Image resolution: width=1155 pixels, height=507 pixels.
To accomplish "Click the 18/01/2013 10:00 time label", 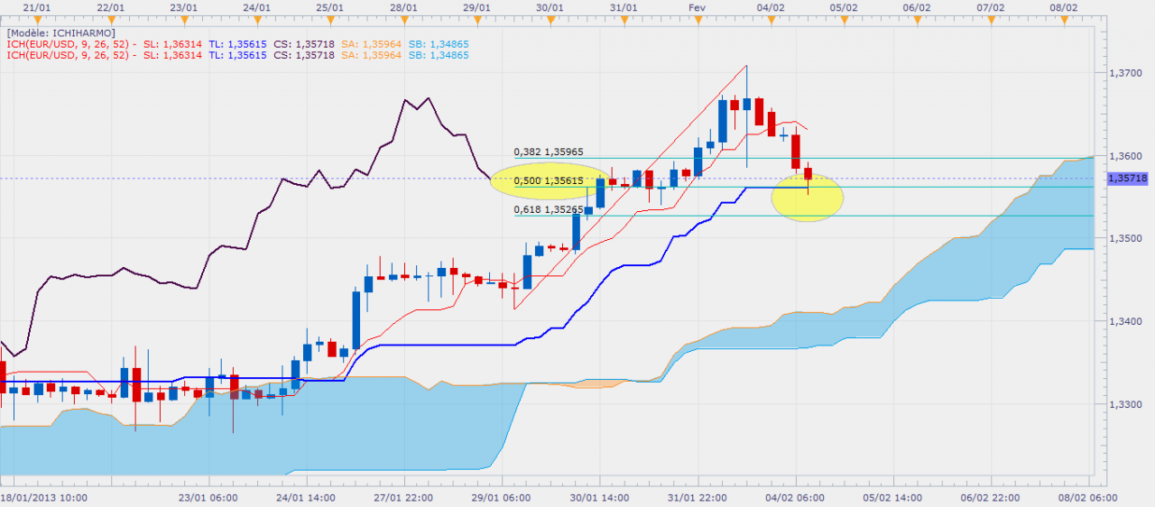I will [43, 497].
